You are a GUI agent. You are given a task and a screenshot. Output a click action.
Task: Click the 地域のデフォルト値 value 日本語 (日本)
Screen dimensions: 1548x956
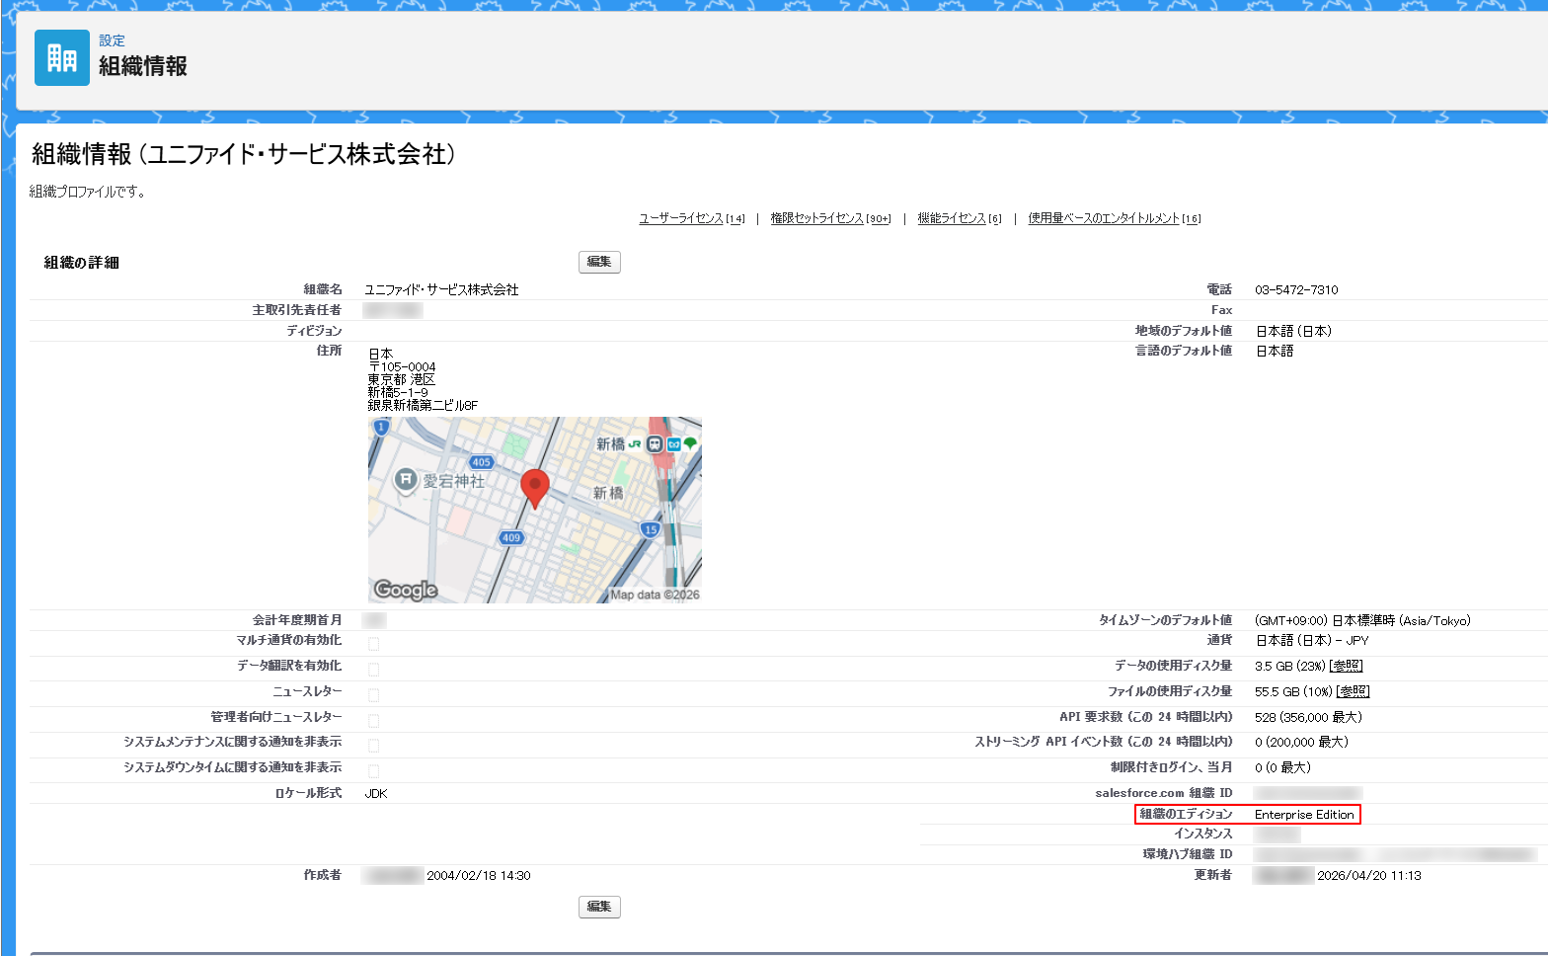[x=1293, y=331]
